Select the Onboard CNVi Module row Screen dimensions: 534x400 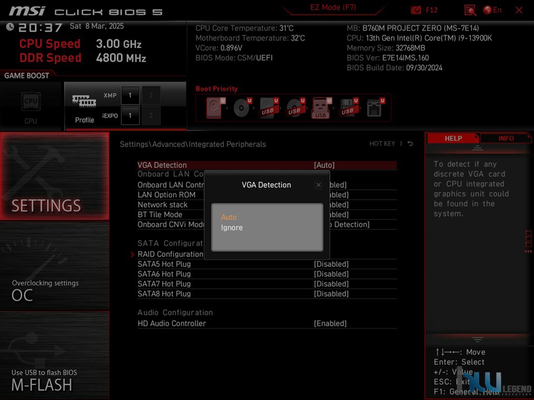click(267, 224)
